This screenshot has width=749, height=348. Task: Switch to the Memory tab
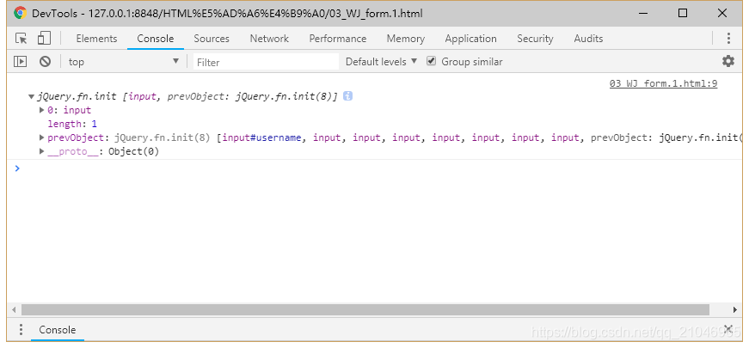click(406, 39)
